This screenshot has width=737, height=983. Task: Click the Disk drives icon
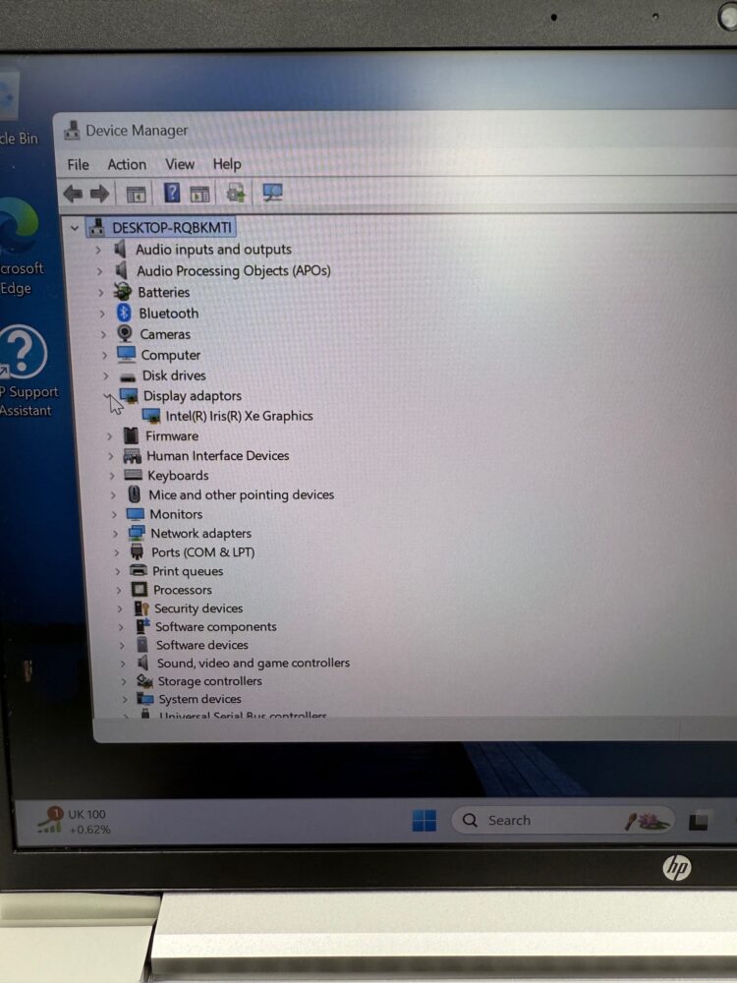[x=128, y=376]
